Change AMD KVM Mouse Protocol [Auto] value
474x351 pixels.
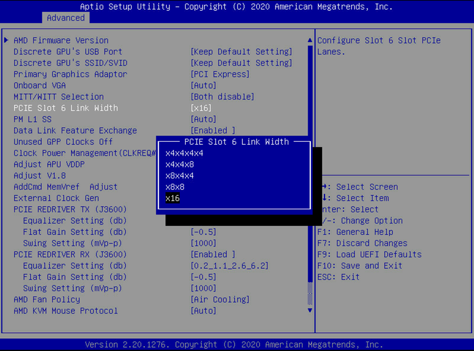coord(204,311)
